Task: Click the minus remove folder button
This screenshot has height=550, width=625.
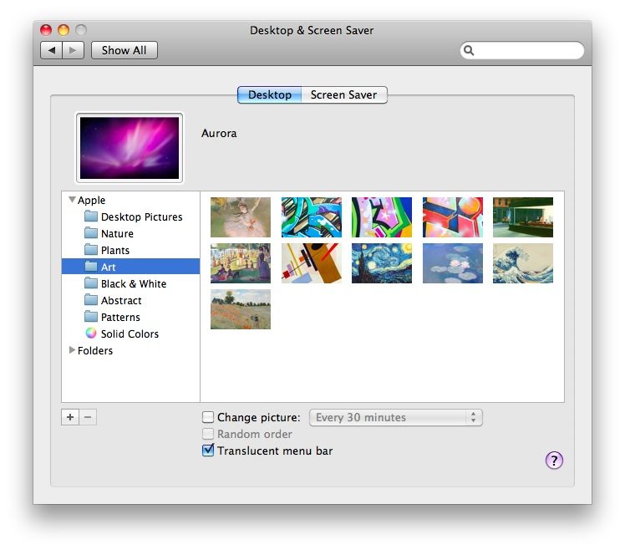Action: pos(88,417)
